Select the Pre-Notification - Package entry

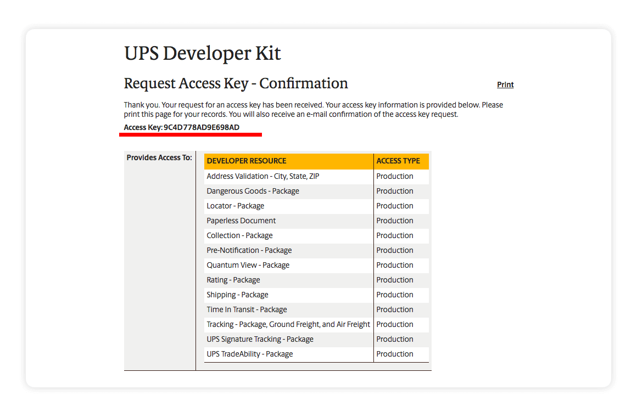click(249, 251)
